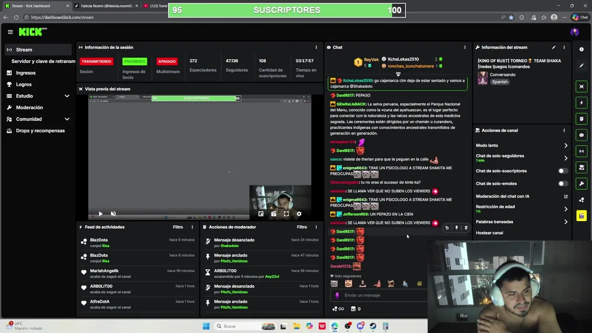592x333 pixels.
Task: Open Steam from the taskbar
Action: pyautogui.click(x=373, y=326)
